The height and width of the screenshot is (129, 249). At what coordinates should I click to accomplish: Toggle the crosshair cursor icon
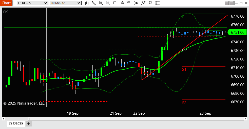115,3
